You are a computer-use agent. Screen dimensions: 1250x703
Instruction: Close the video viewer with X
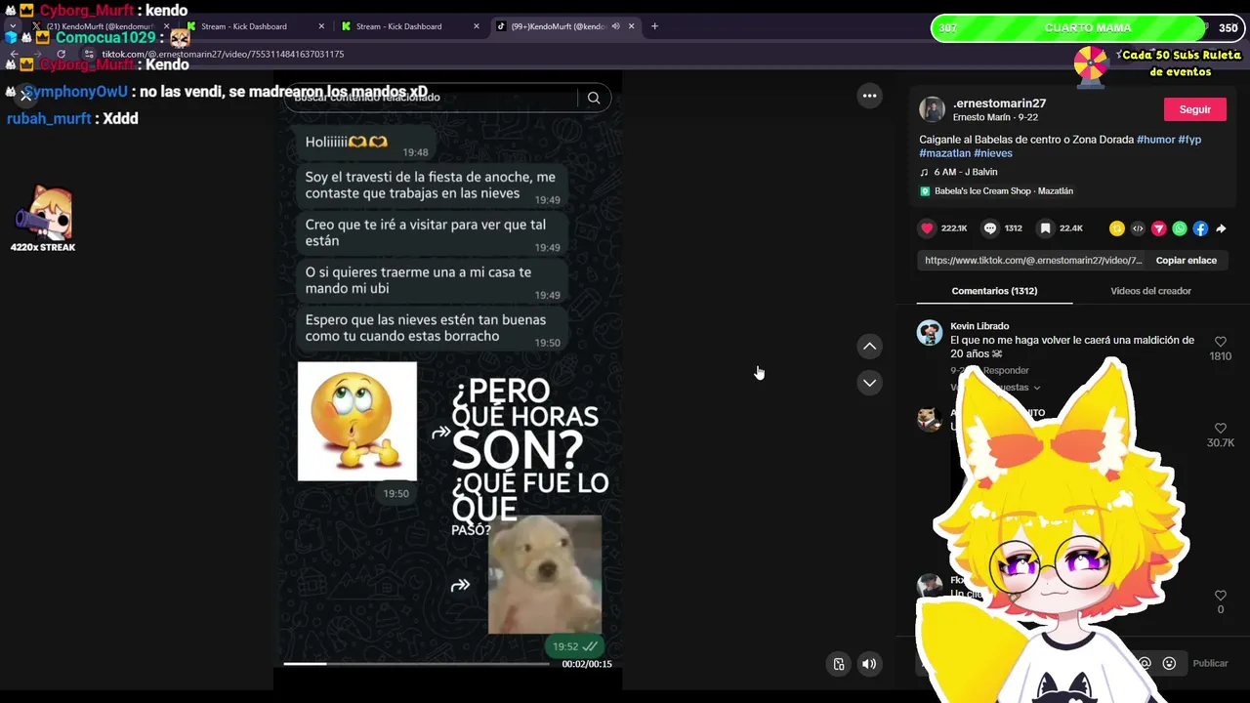25,96
